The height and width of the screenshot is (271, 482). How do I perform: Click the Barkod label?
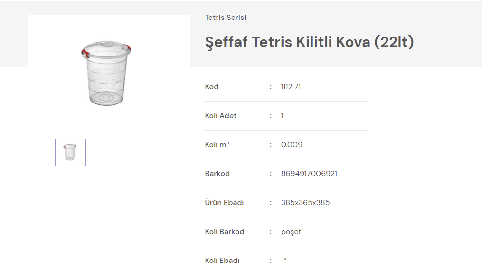217,174
